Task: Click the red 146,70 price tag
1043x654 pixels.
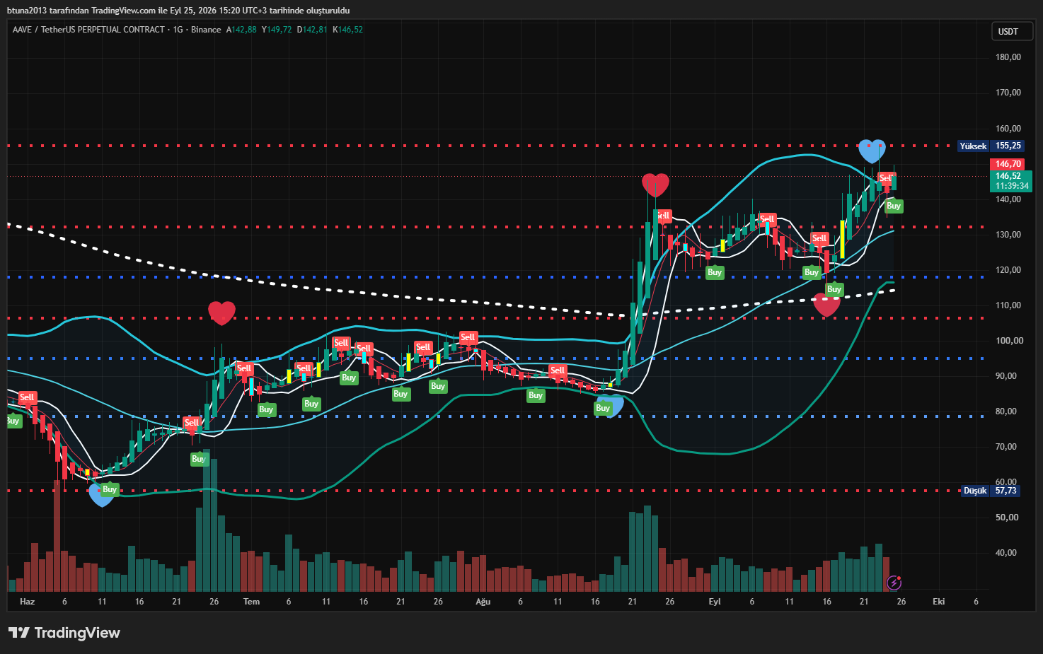Action: click(1008, 164)
